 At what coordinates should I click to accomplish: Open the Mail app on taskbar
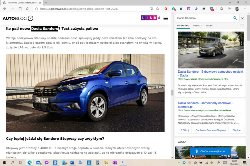point(38,163)
